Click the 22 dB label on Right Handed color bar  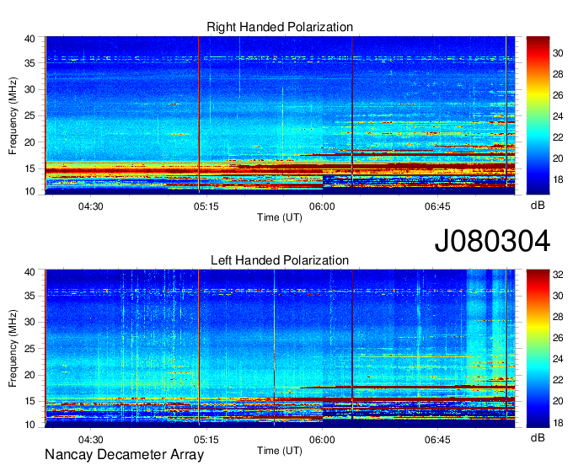click(x=558, y=137)
